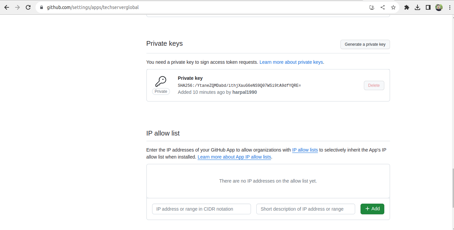The height and width of the screenshot is (230, 454).
Task: Click the harpal1990 username
Action: 245,92
